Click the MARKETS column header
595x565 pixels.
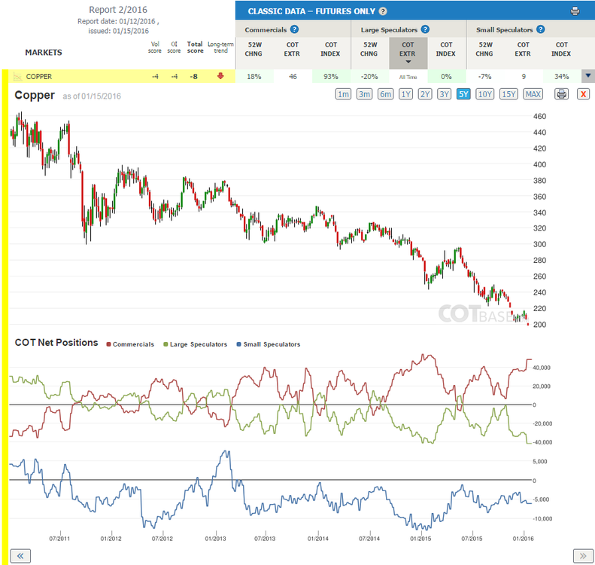click(x=44, y=53)
